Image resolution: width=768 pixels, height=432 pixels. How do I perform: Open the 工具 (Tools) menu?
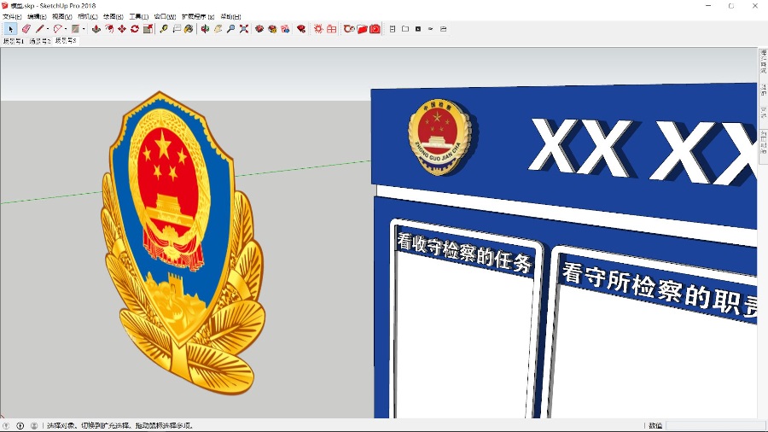click(x=138, y=17)
